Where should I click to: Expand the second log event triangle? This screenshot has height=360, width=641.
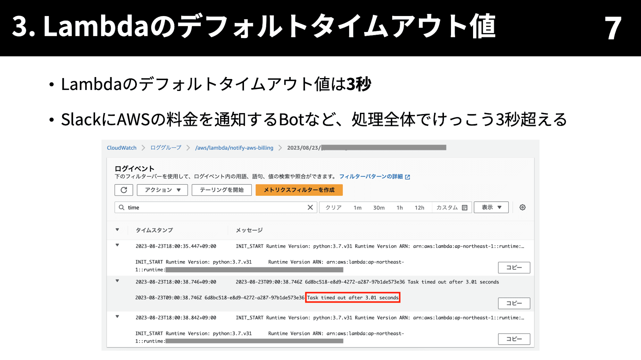point(117,281)
